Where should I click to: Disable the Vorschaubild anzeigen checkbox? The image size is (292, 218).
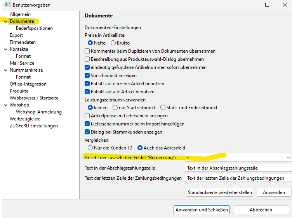pos(87,76)
